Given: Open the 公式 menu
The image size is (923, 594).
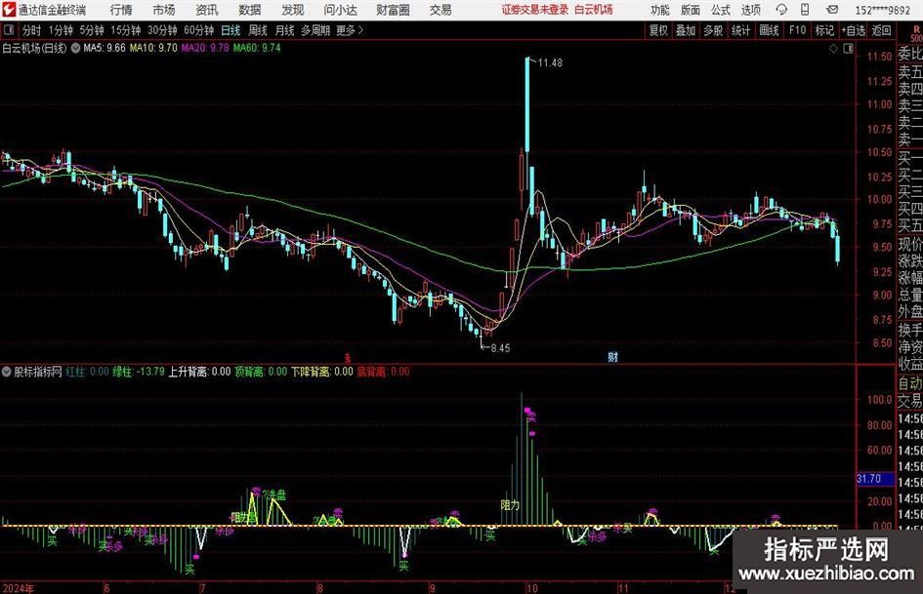Looking at the screenshot, I should tap(721, 10).
